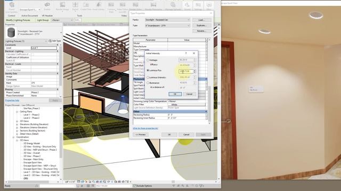Open the Light Group dropdown

[62, 20]
